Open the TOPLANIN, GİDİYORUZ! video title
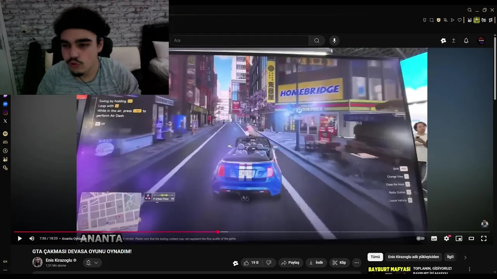Image resolution: width=497 pixels, height=279 pixels. [x=432, y=268]
